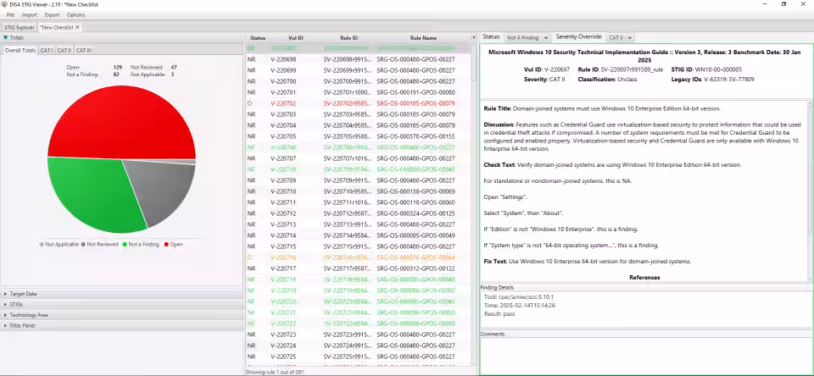Open the STIG Explorer tab
Screen dimensions: 814x376
tap(20, 27)
